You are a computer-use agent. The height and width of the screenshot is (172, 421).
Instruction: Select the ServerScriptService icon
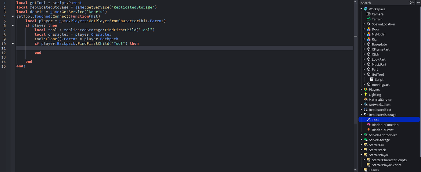point(365,135)
